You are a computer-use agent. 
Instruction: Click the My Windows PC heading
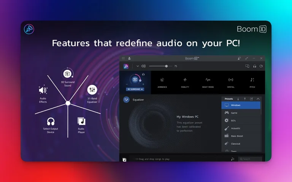(187, 117)
